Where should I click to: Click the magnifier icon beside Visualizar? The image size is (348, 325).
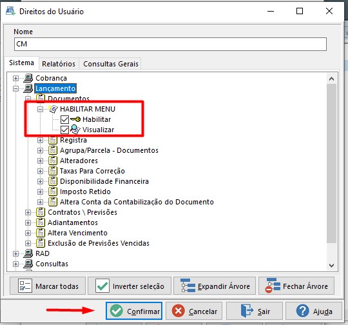coord(75,130)
